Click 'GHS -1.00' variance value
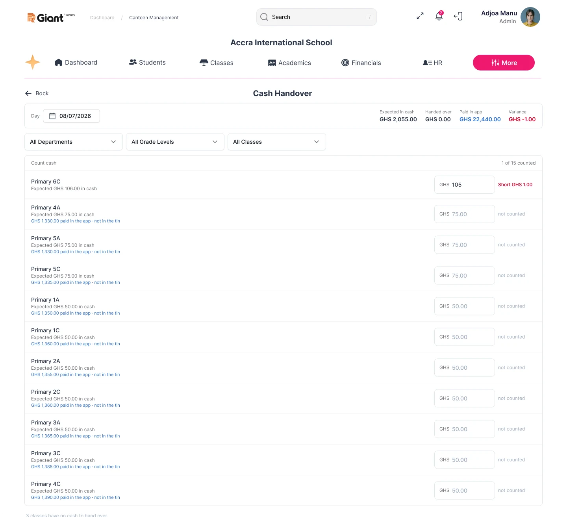 [522, 119]
